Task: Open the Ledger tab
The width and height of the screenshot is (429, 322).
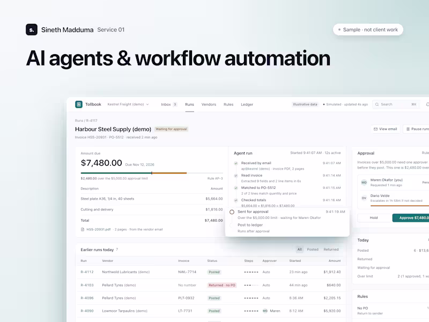Action: click(247, 104)
